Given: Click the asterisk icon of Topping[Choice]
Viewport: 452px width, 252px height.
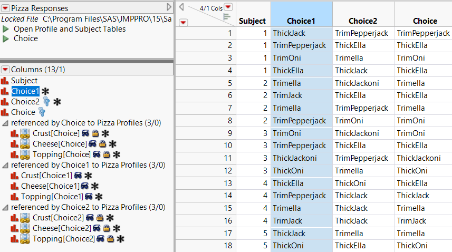Looking at the screenshot, I should pos(117,154).
